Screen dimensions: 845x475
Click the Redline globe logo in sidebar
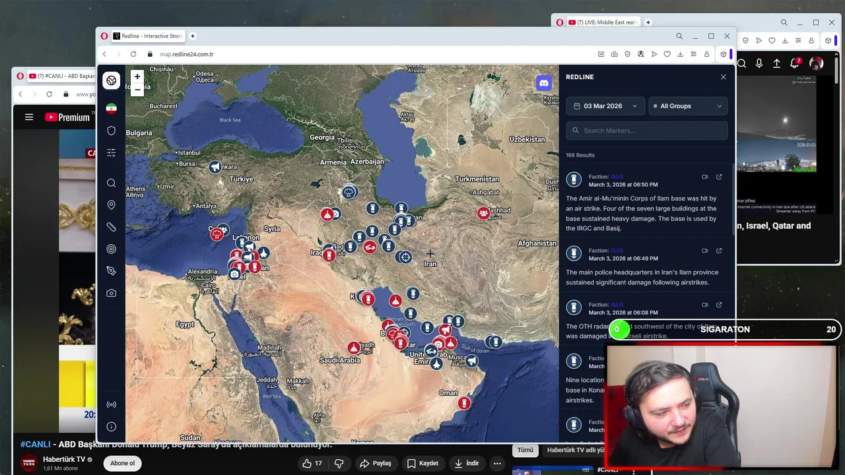tap(112, 80)
